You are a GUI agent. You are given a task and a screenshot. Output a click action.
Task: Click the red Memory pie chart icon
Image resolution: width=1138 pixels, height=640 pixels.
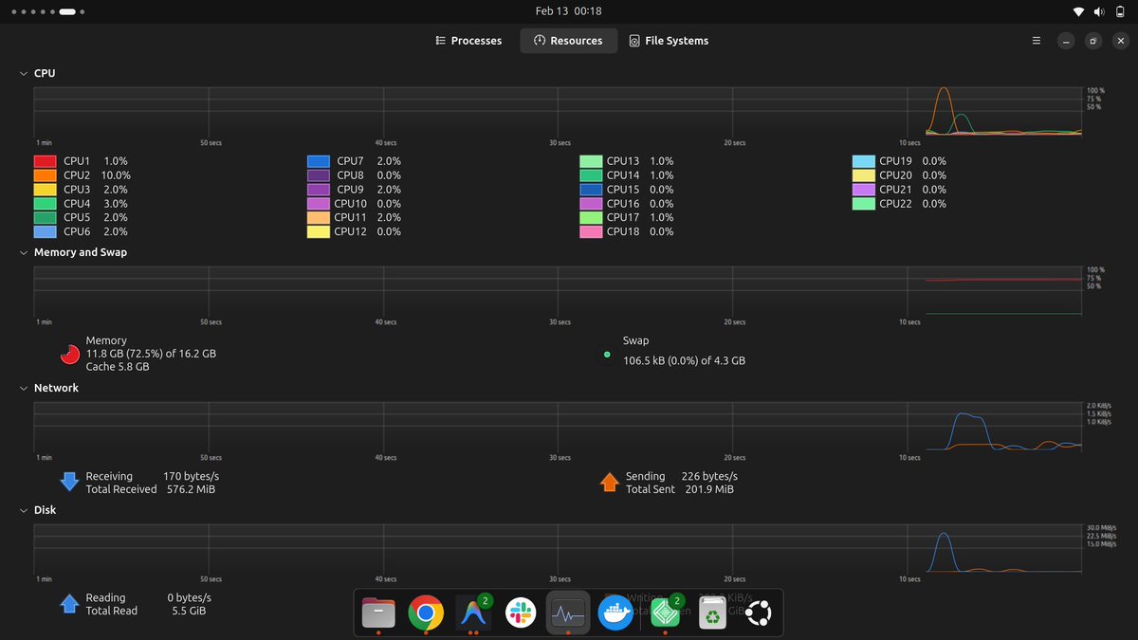(x=69, y=354)
